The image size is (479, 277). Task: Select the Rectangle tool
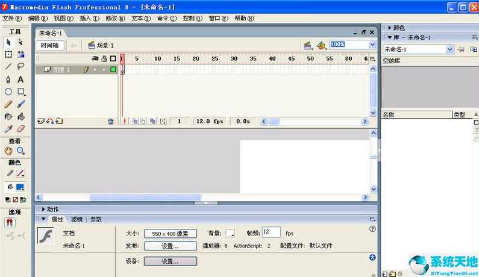coord(20,92)
